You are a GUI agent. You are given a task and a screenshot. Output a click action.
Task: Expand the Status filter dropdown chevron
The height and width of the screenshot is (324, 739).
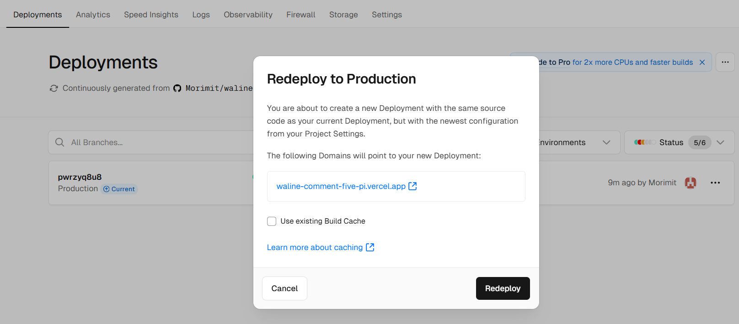720,142
